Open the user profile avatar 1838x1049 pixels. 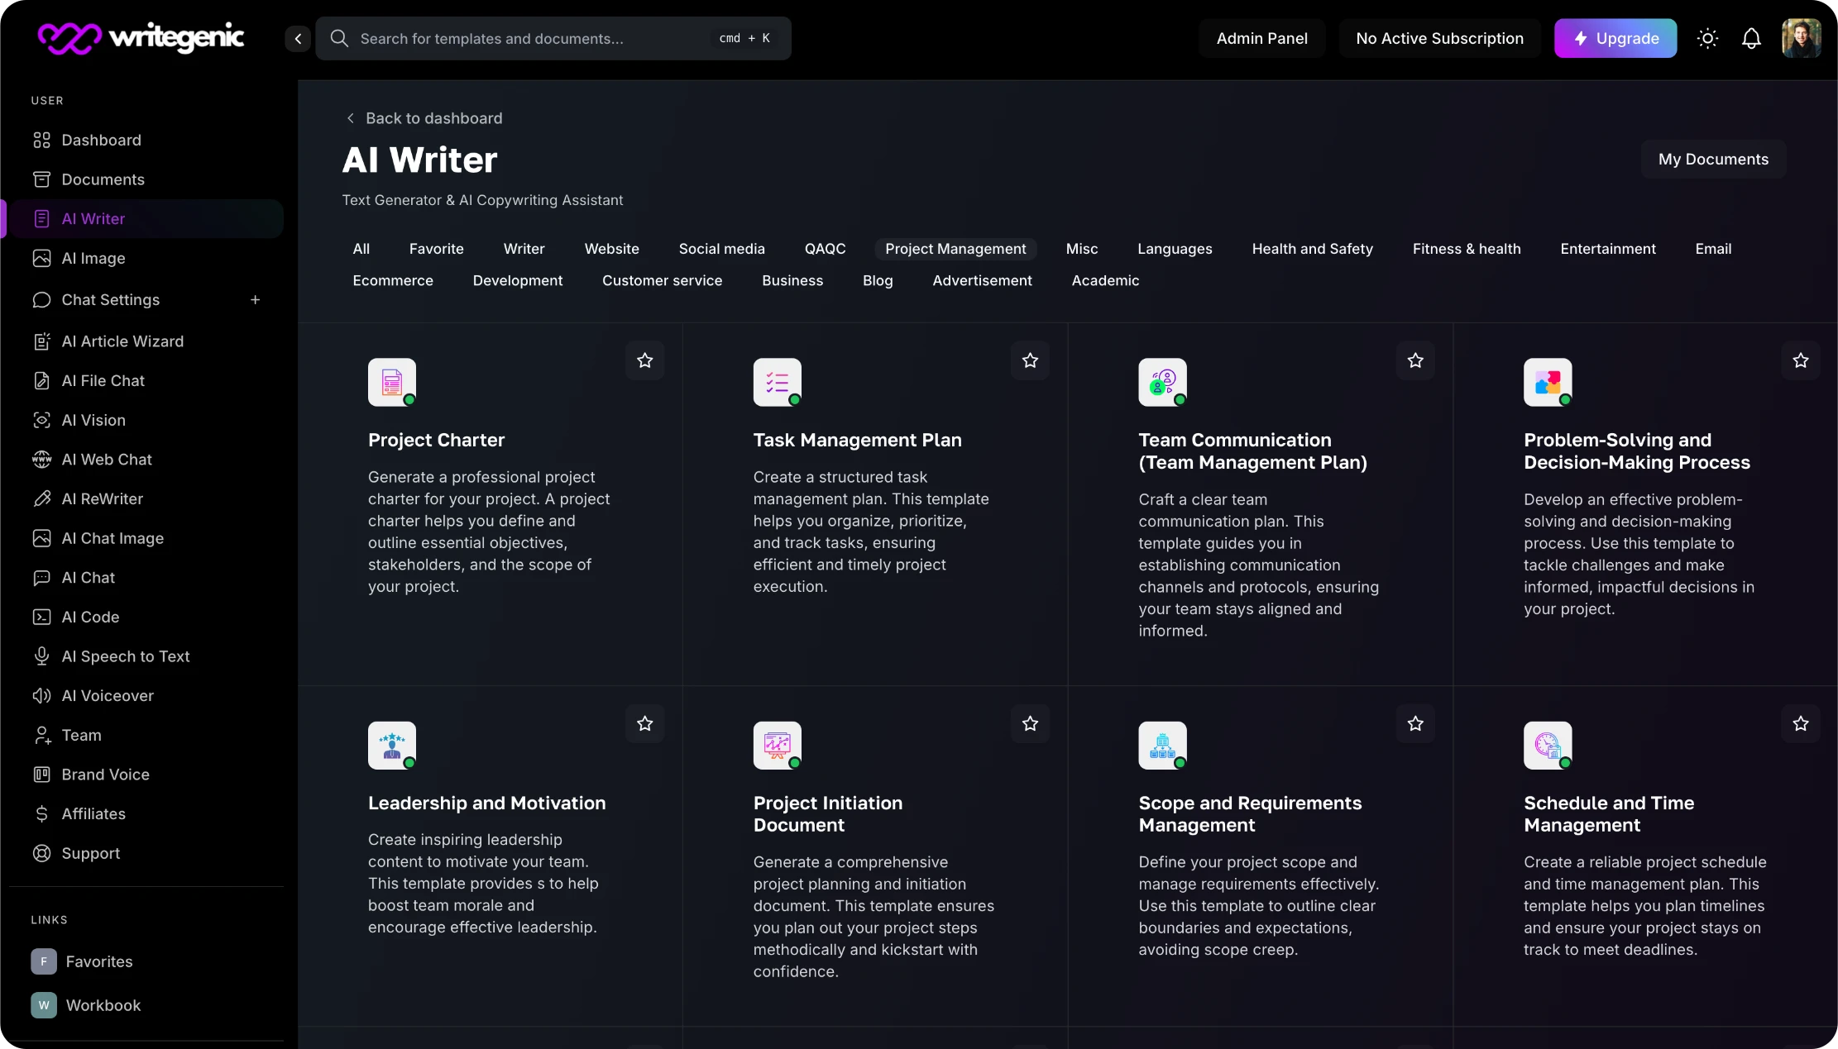click(x=1801, y=38)
